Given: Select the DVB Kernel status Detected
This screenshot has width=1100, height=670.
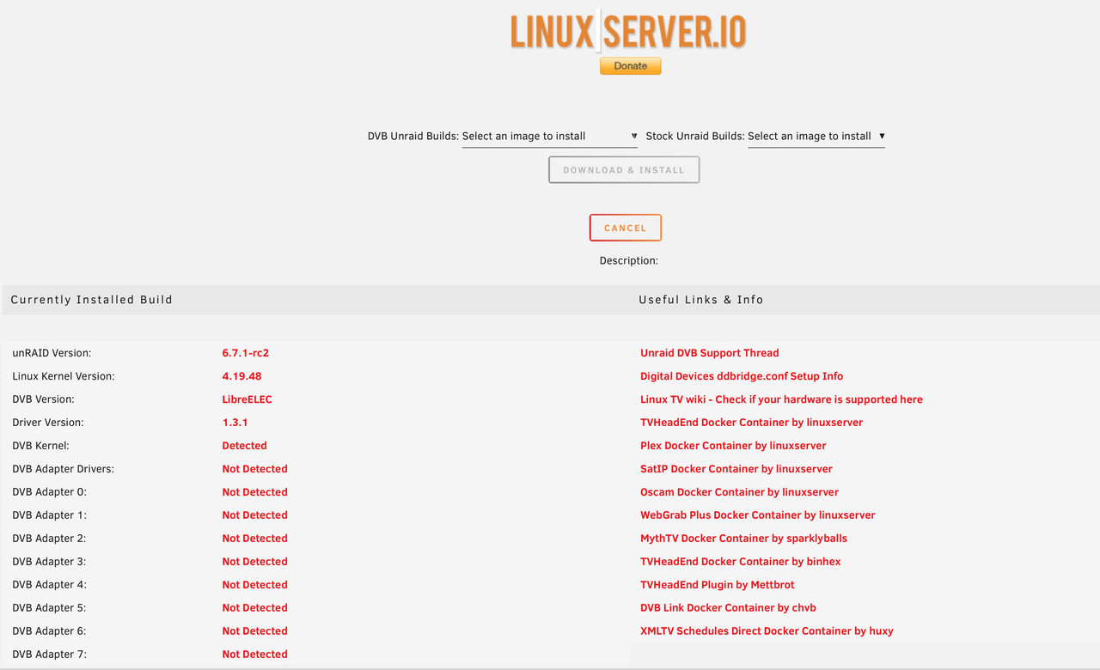Looking at the screenshot, I should [244, 446].
